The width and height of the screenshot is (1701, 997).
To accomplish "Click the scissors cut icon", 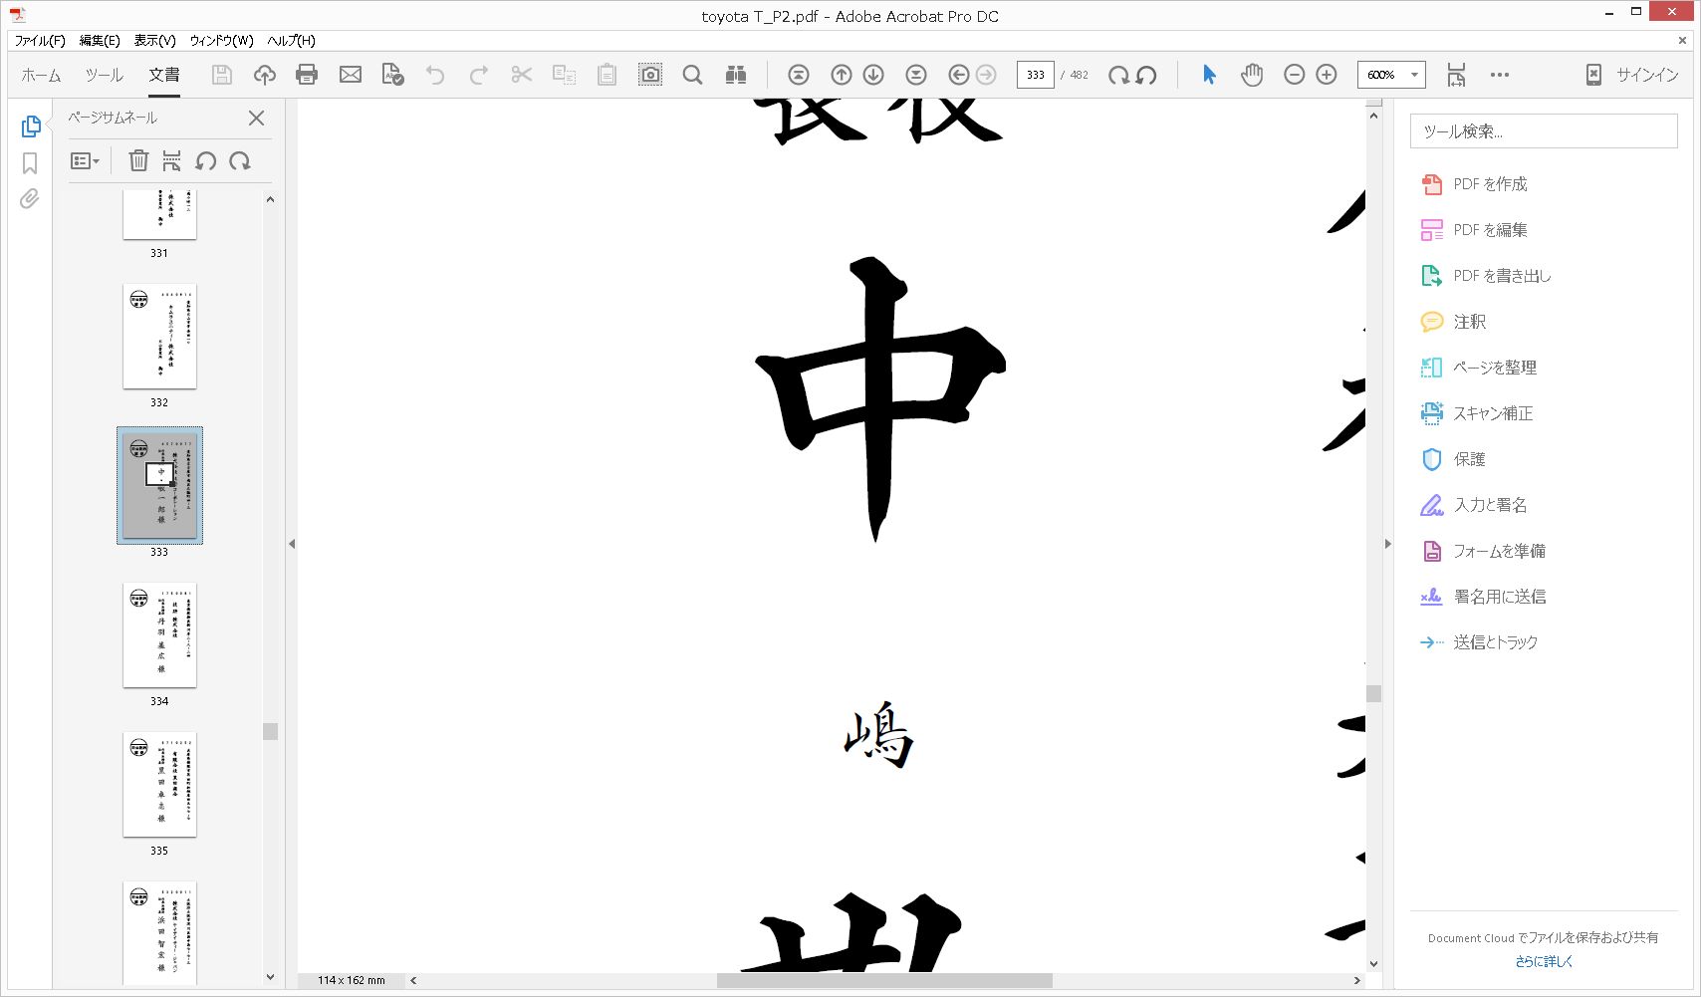I will tap(522, 75).
